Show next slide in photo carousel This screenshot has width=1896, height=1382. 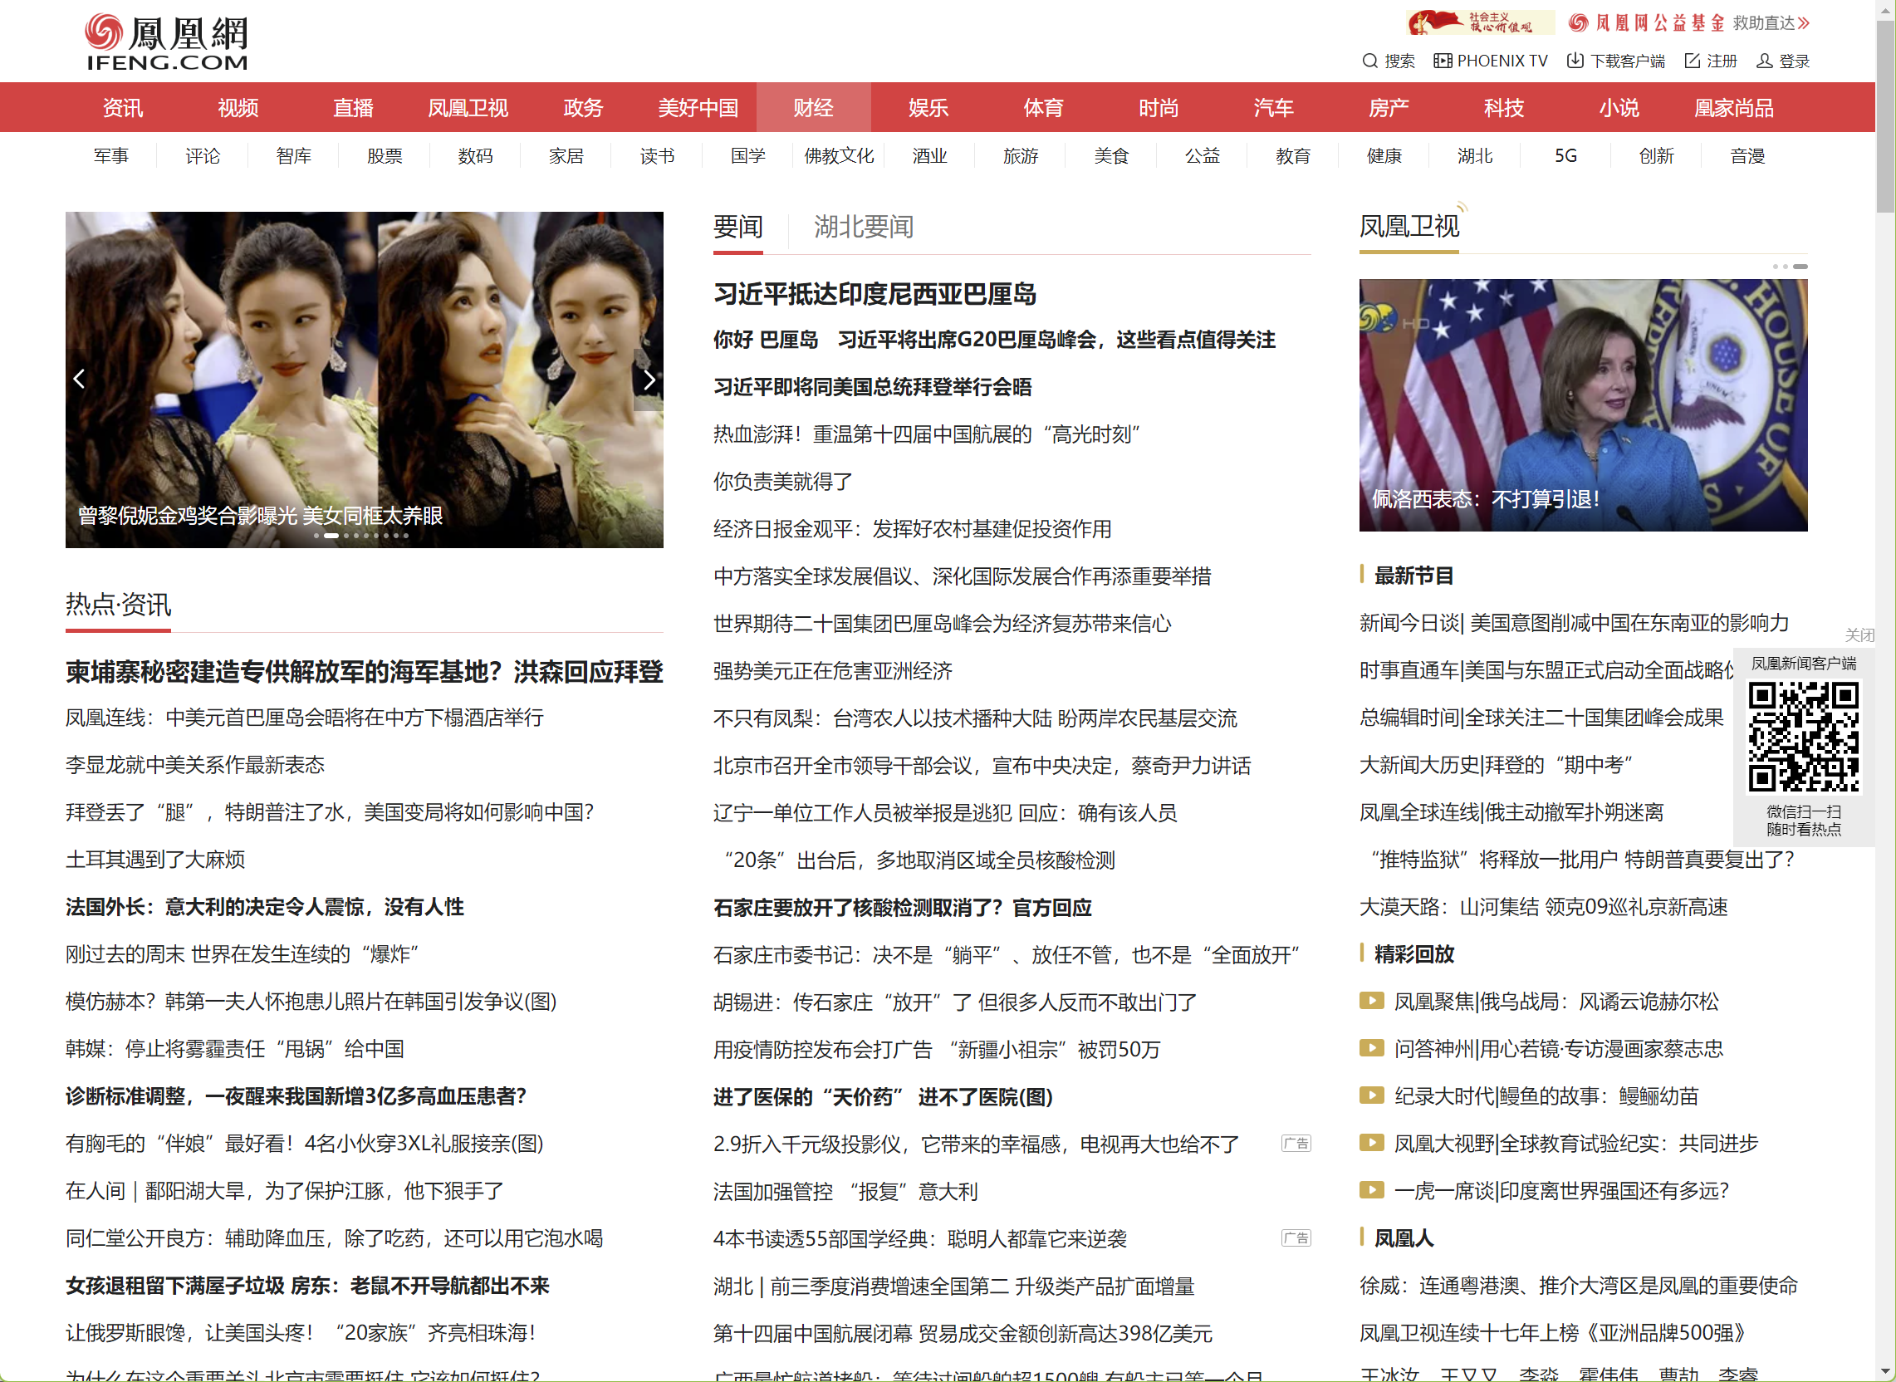coord(649,379)
